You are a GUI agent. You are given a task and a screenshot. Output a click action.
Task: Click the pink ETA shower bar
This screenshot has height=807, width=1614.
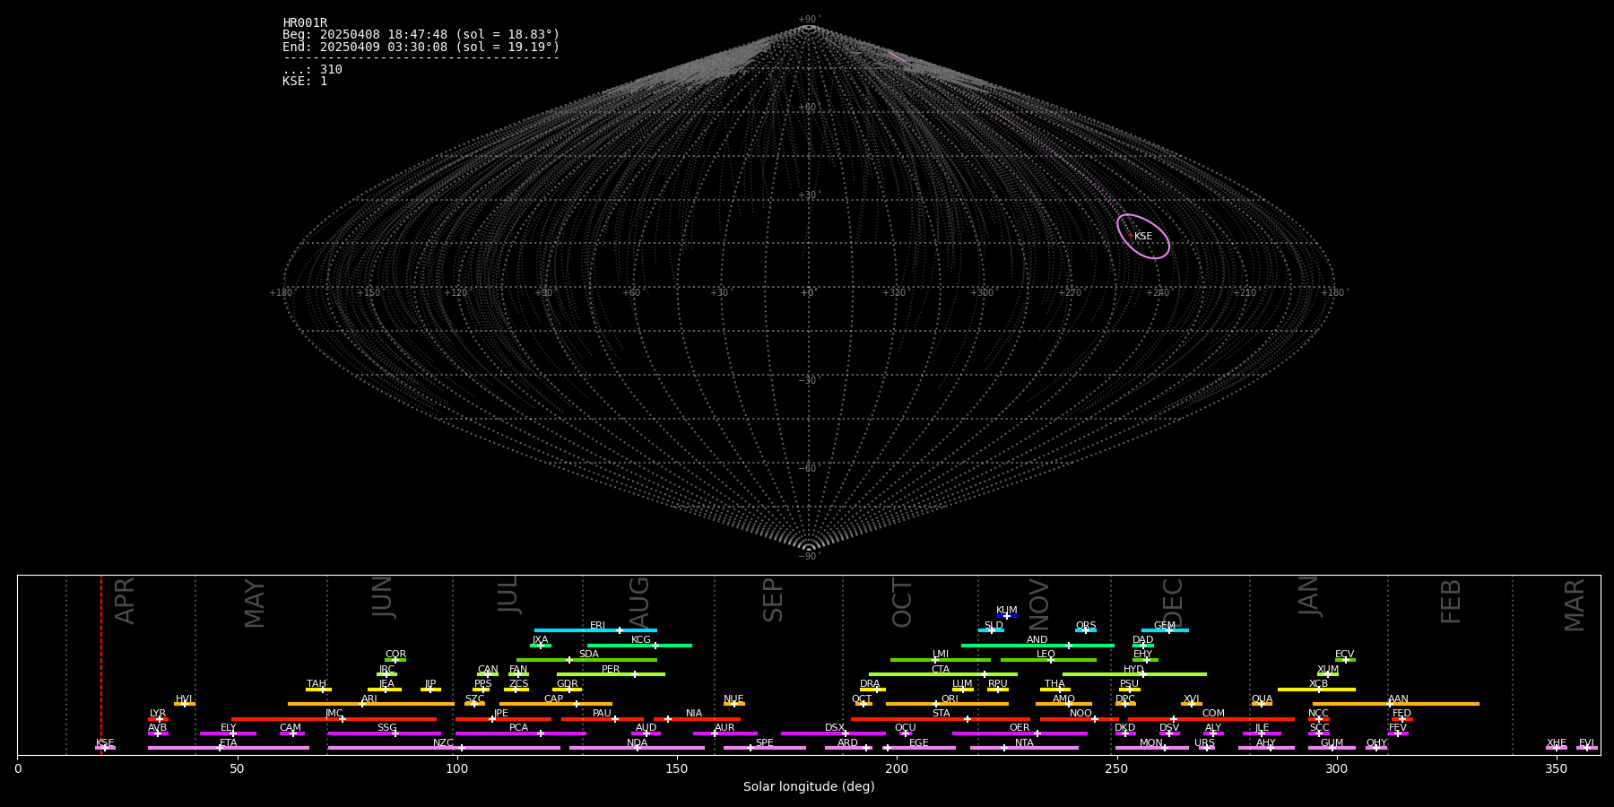point(229,748)
